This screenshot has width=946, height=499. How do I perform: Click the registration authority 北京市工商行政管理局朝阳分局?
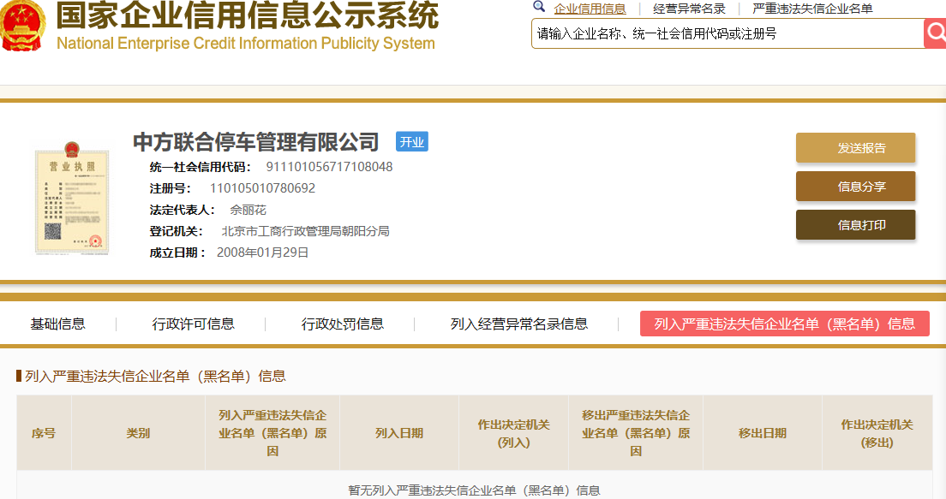click(x=305, y=231)
